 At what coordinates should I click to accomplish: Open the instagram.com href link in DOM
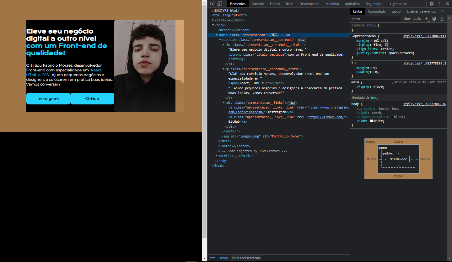pos(329,108)
